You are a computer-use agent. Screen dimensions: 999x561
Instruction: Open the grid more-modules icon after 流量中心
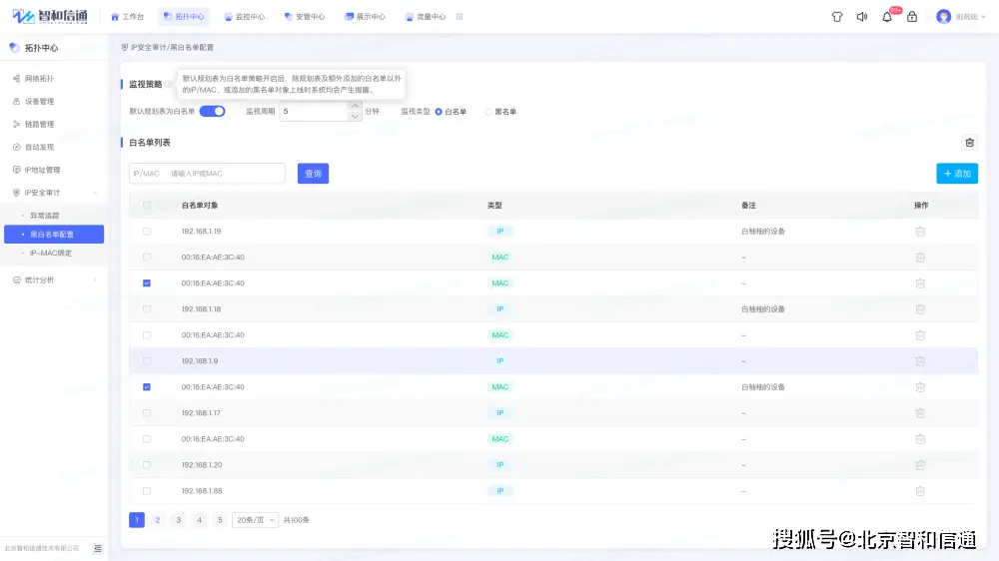click(x=460, y=17)
